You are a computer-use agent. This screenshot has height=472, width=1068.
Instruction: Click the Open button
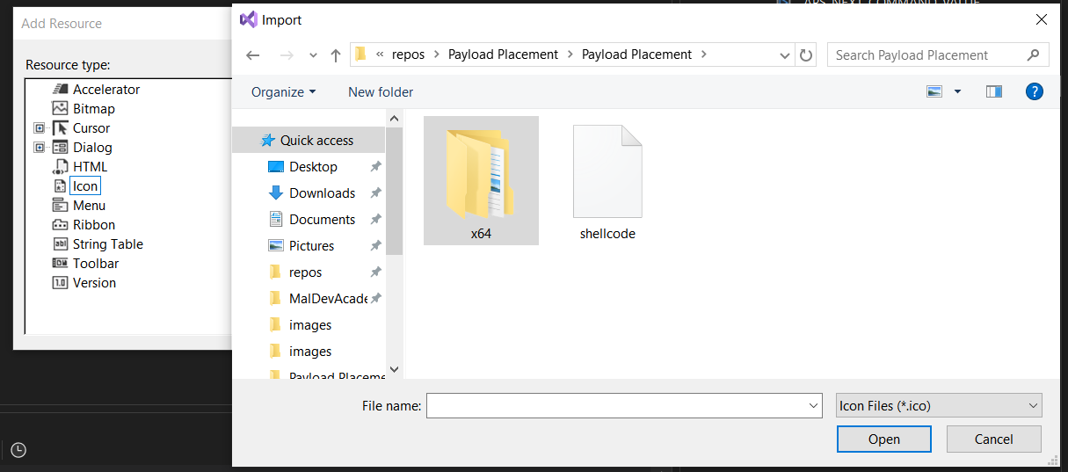point(883,439)
